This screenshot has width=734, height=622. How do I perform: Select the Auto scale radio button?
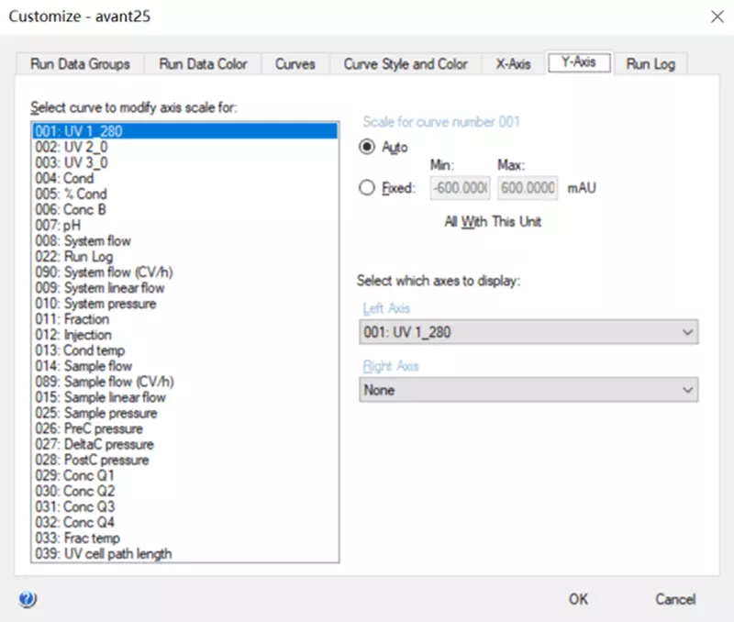tap(368, 147)
